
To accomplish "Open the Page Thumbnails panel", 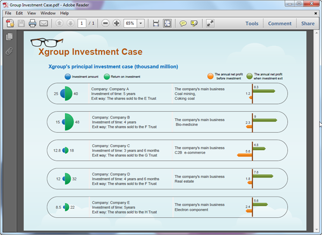I will (x=9, y=37).
